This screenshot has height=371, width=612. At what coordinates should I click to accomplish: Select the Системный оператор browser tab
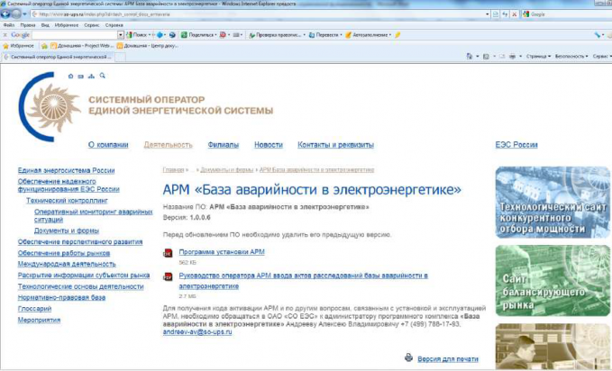click(58, 57)
